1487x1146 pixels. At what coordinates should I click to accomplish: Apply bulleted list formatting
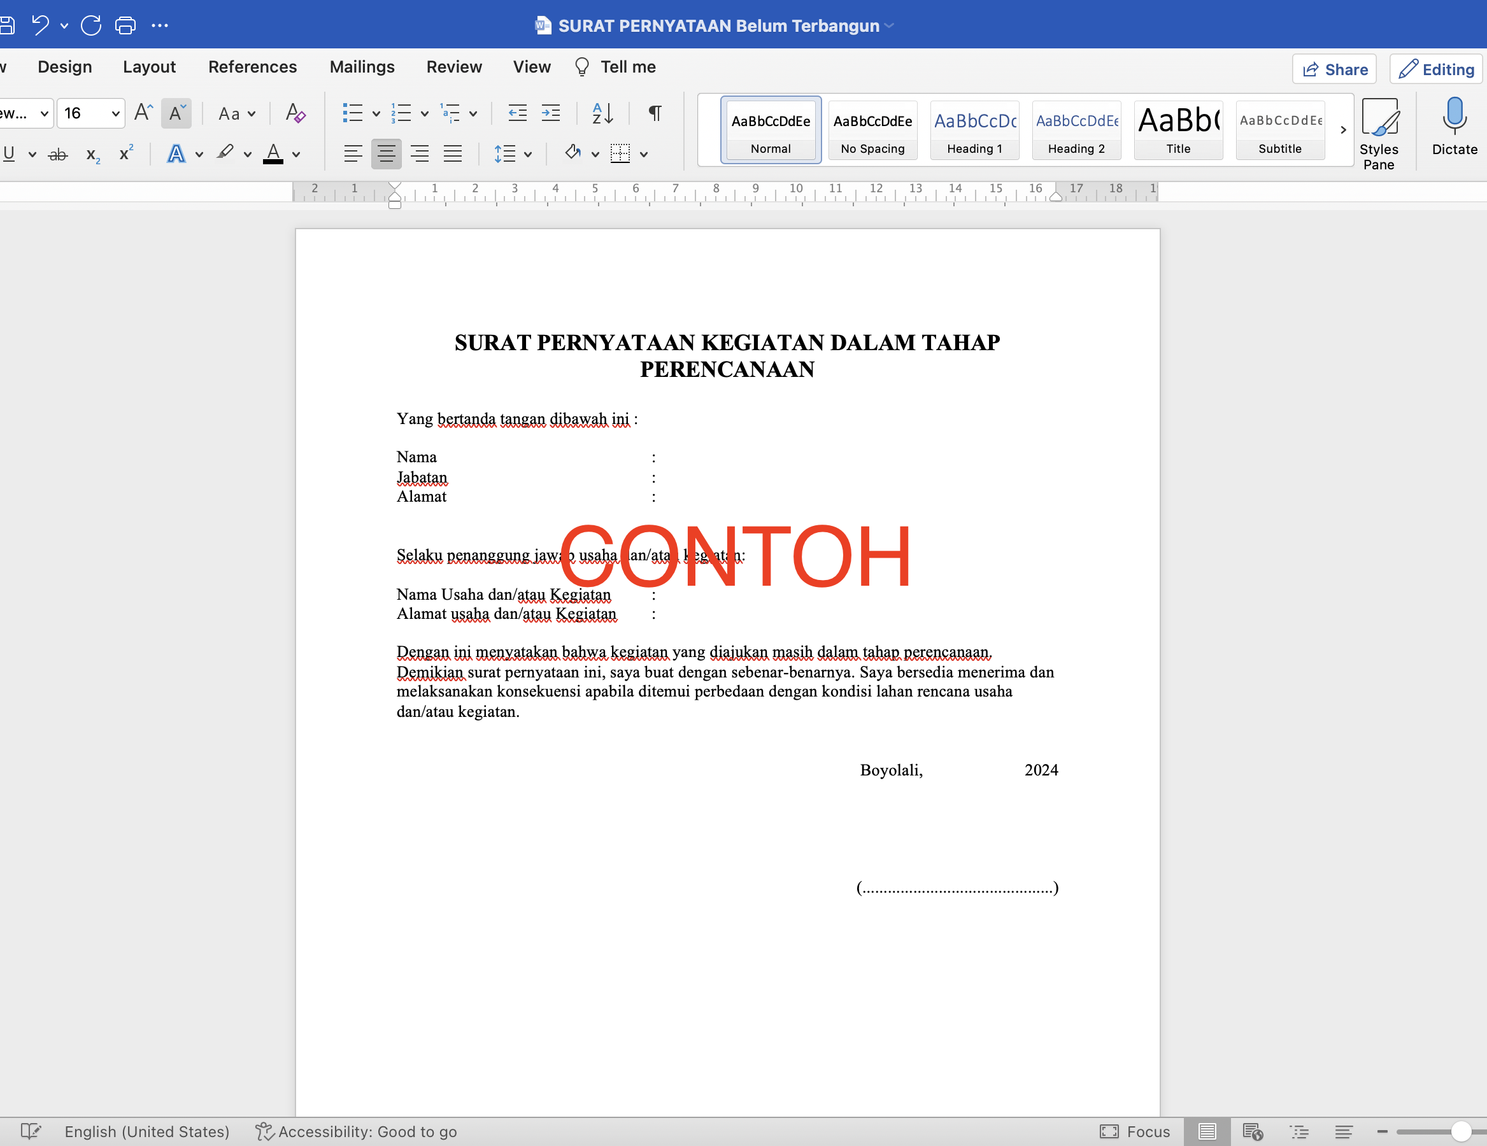(352, 112)
